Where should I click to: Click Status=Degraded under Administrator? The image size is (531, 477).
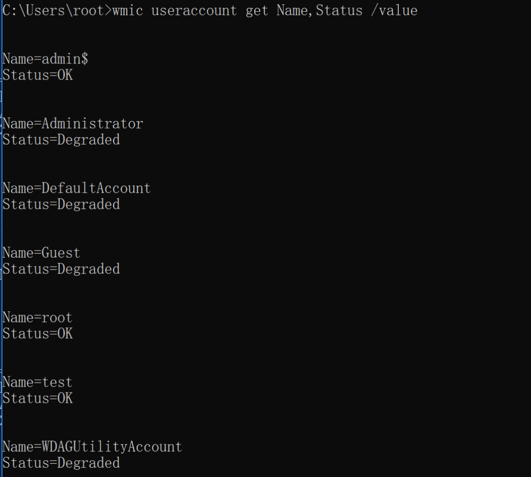pyautogui.click(x=61, y=140)
